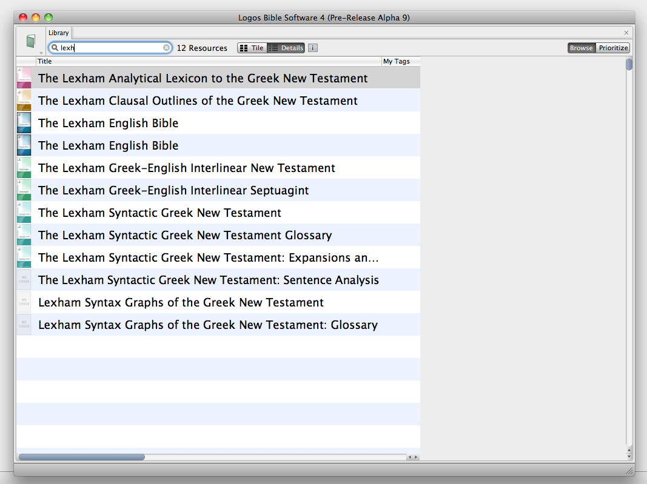Screen dimensions: 647x484
Task: Open the dropdown arrow below the book icon
Action: point(41,53)
